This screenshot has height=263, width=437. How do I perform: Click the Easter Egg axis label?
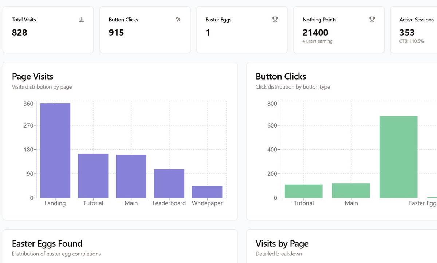422,203
